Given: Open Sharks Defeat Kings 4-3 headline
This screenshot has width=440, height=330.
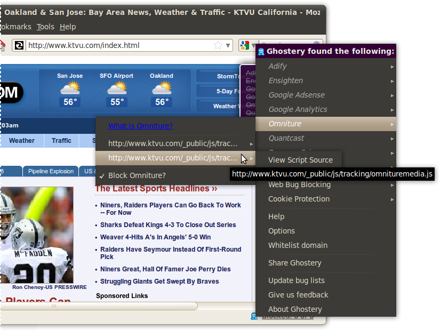Looking at the screenshot, I should [168, 225].
